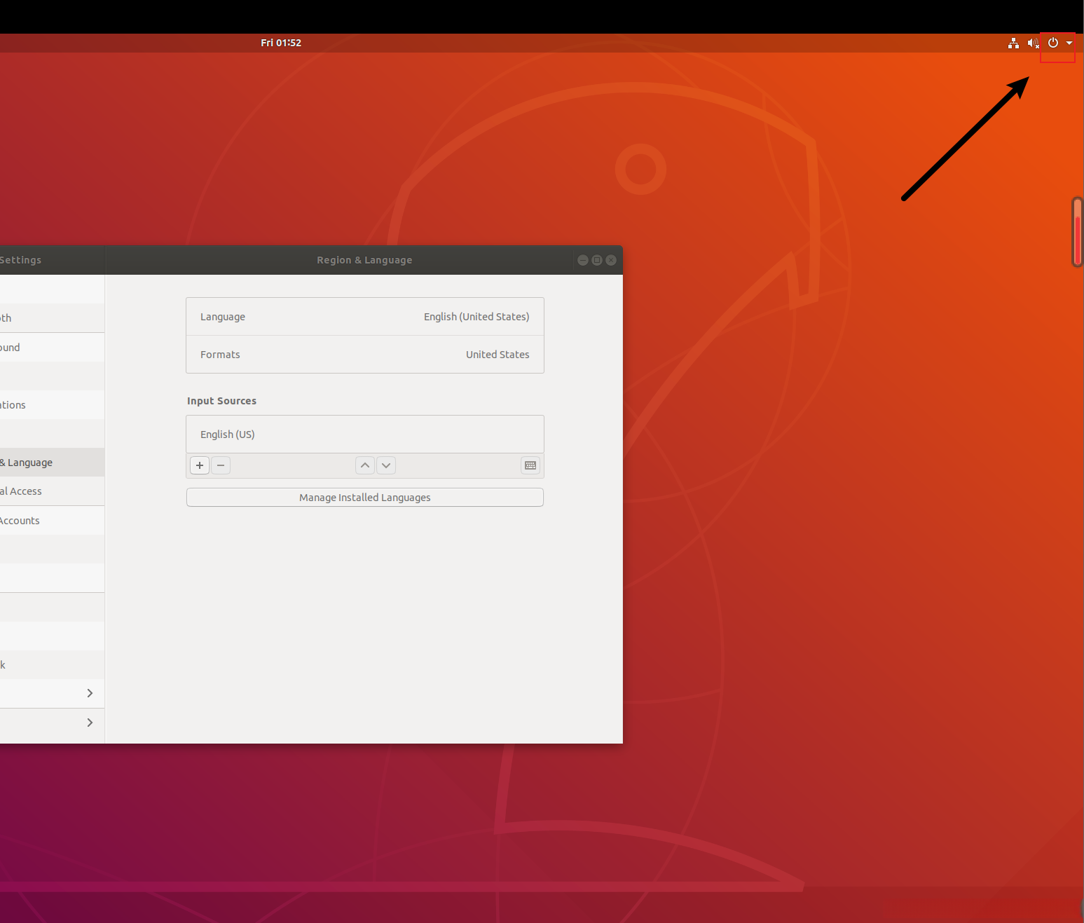This screenshot has height=923, width=1084.
Task: Open the clock showing Fri 01:52
Action: (x=281, y=43)
